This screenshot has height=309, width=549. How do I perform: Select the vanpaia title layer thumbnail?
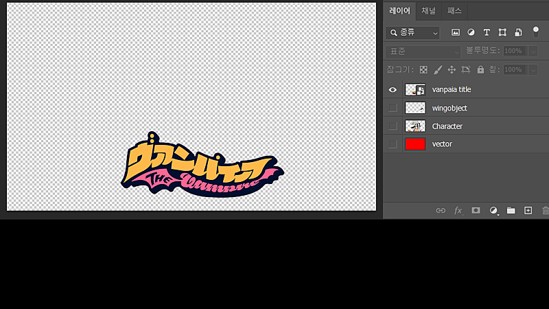[x=415, y=90]
